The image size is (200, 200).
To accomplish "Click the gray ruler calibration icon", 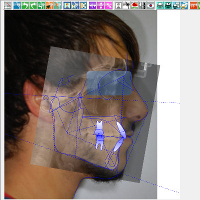I will pos(7,5).
